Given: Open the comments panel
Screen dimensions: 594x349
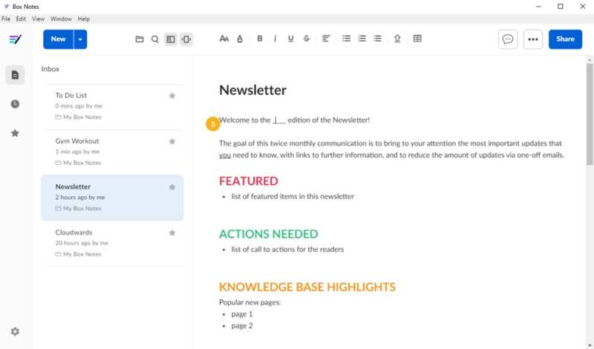Looking at the screenshot, I should (508, 39).
